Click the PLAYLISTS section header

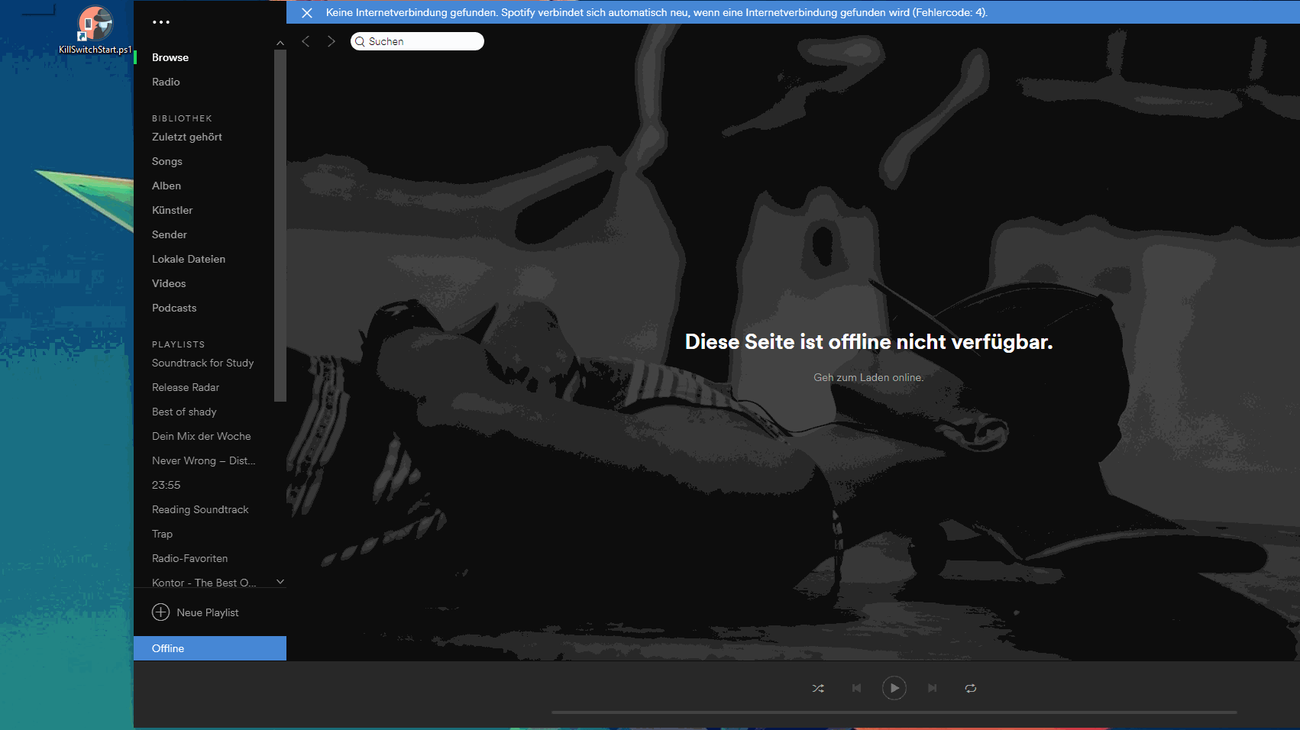point(178,344)
